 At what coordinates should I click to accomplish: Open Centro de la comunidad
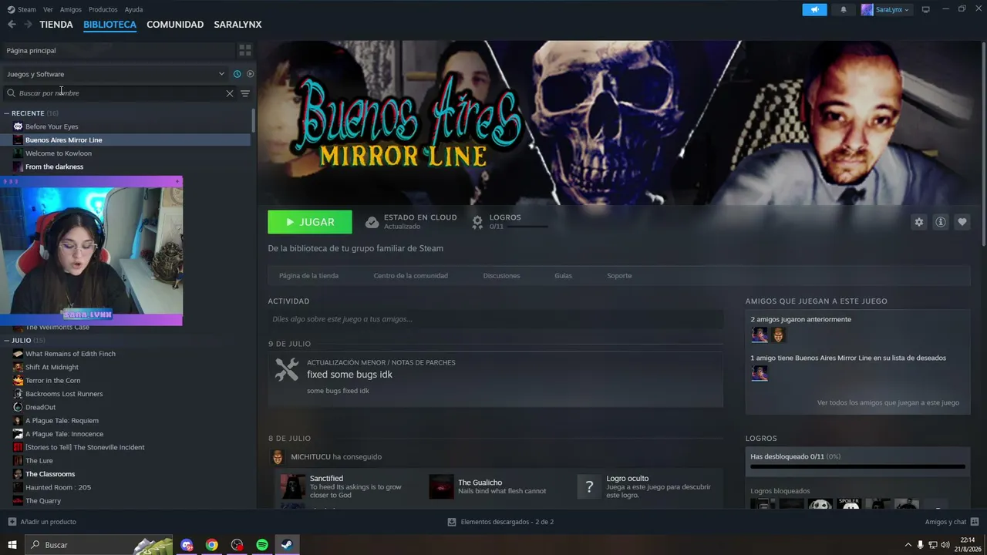click(410, 276)
